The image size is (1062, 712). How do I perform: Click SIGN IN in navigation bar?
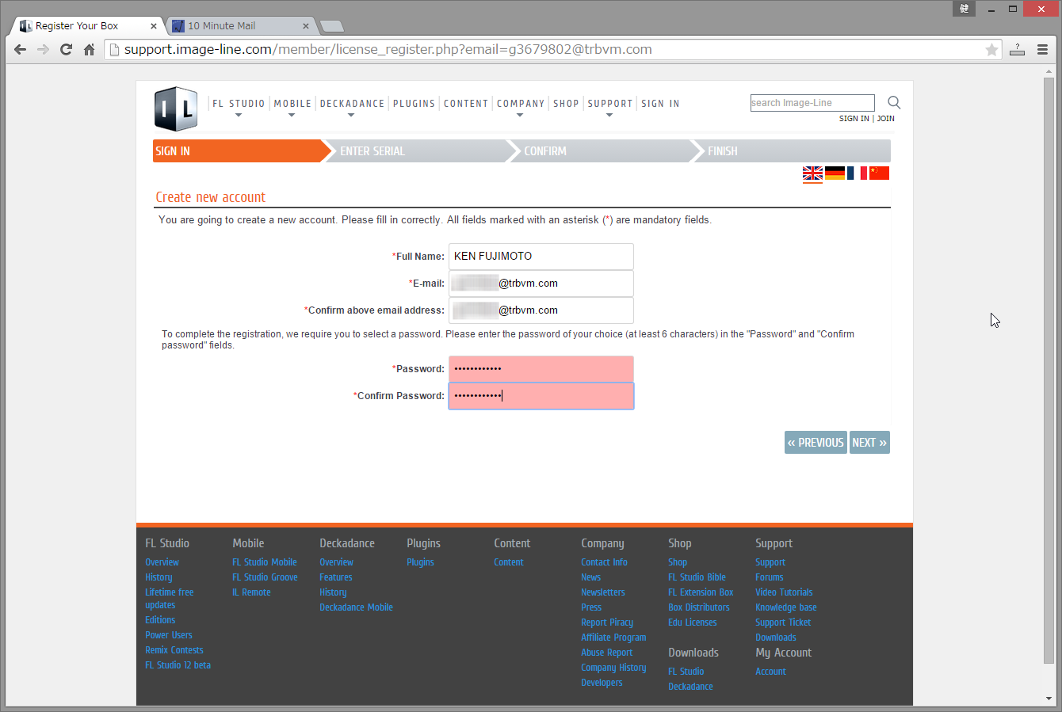pos(660,104)
